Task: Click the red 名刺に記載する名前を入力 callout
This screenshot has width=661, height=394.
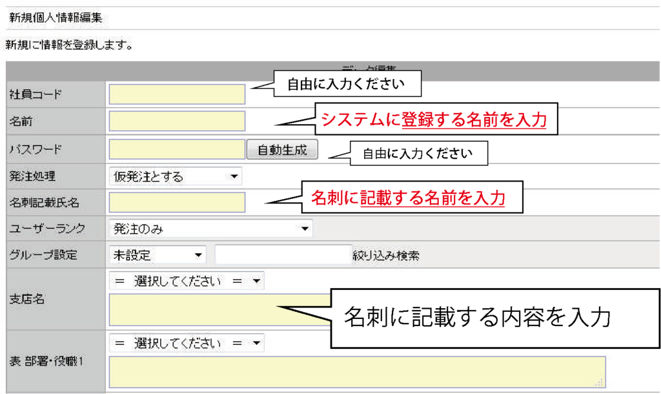Action: pos(407,198)
